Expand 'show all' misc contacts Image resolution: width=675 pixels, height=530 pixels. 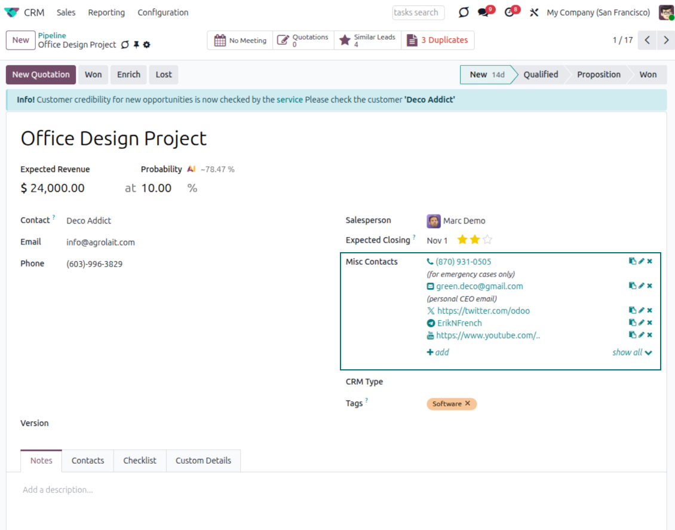click(x=631, y=353)
